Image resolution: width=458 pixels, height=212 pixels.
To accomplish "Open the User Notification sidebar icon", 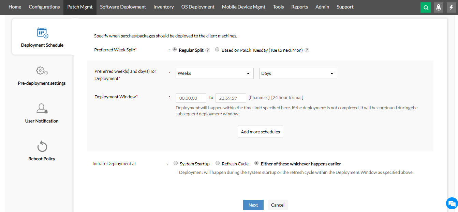I will (42, 108).
